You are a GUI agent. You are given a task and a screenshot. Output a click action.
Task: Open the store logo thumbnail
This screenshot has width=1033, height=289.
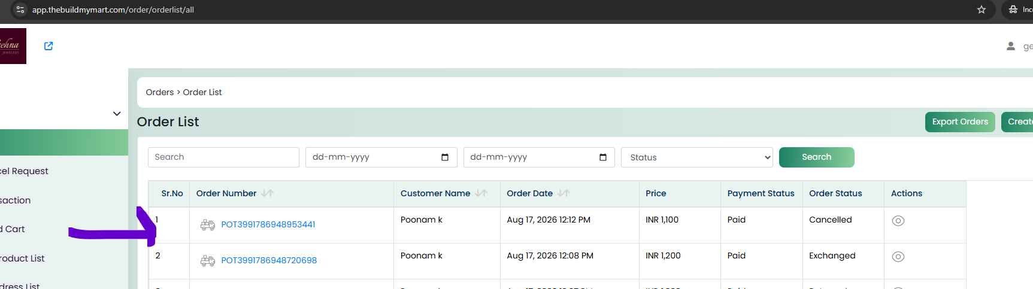tap(13, 46)
